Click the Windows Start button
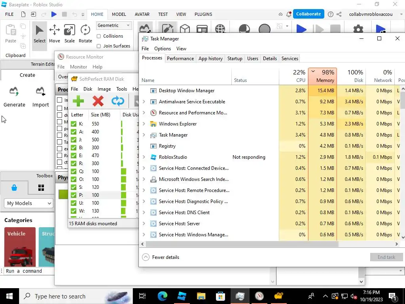The height and width of the screenshot is (304, 405). 9,296
